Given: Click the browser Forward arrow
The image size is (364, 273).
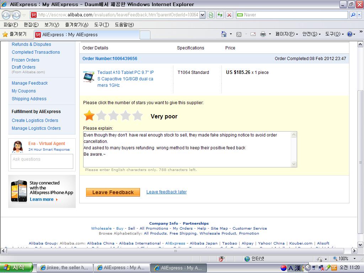Looking at the screenshot, I should pyautogui.click(x=16, y=15).
